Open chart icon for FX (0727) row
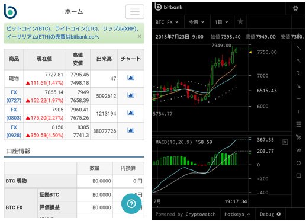 131,95
